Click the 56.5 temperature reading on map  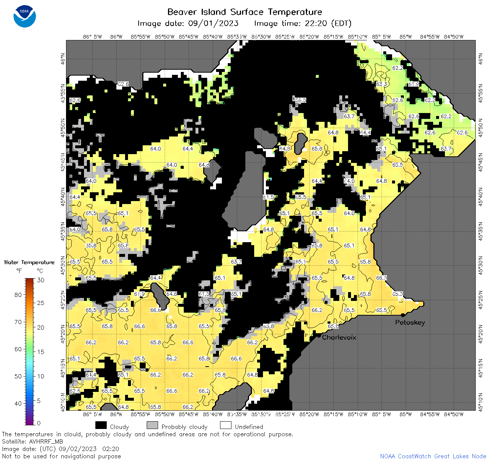pyautogui.click(x=301, y=100)
